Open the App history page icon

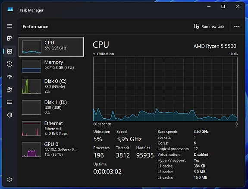[x=9, y=64]
